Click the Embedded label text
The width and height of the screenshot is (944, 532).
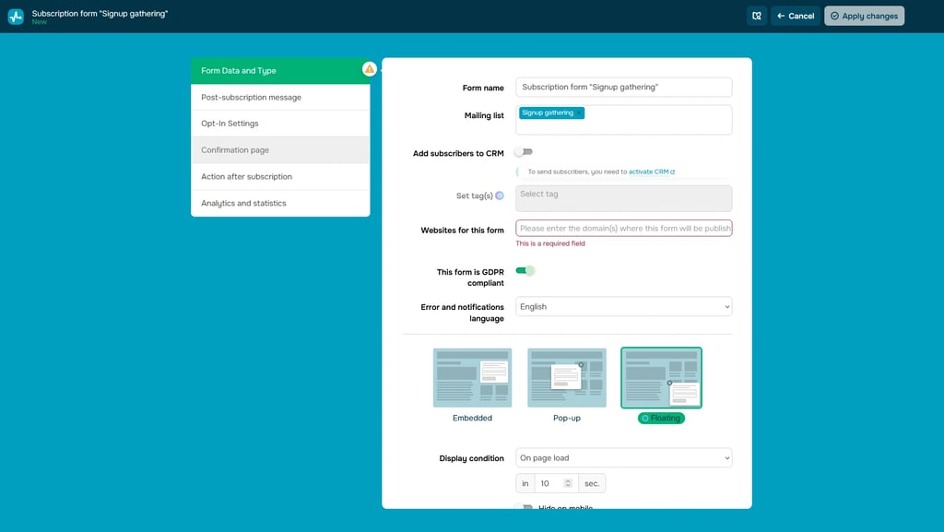[x=473, y=419]
